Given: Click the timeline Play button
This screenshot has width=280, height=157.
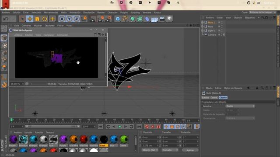Looking at the screenshot, I should pyautogui.click(x=120, y=126).
